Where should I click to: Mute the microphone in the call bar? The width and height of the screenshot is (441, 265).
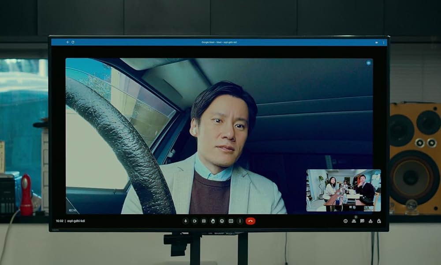click(x=186, y=221)
